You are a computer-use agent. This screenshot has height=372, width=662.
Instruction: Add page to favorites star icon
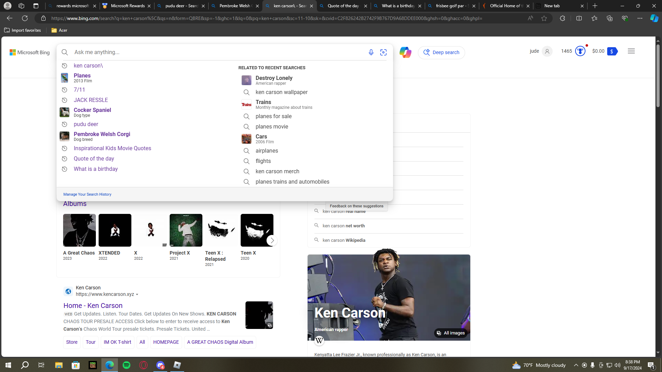pos(544,18)
